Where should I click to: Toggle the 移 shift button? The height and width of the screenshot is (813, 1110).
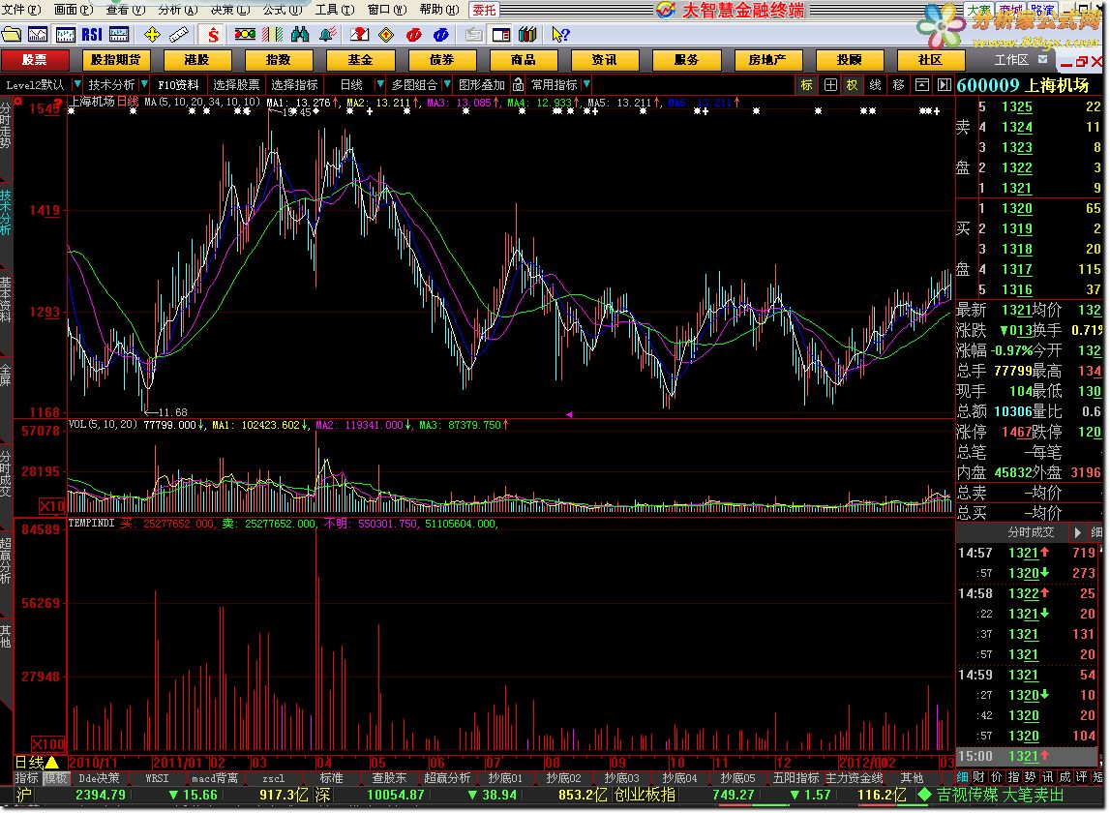click(x=898, y=85)
